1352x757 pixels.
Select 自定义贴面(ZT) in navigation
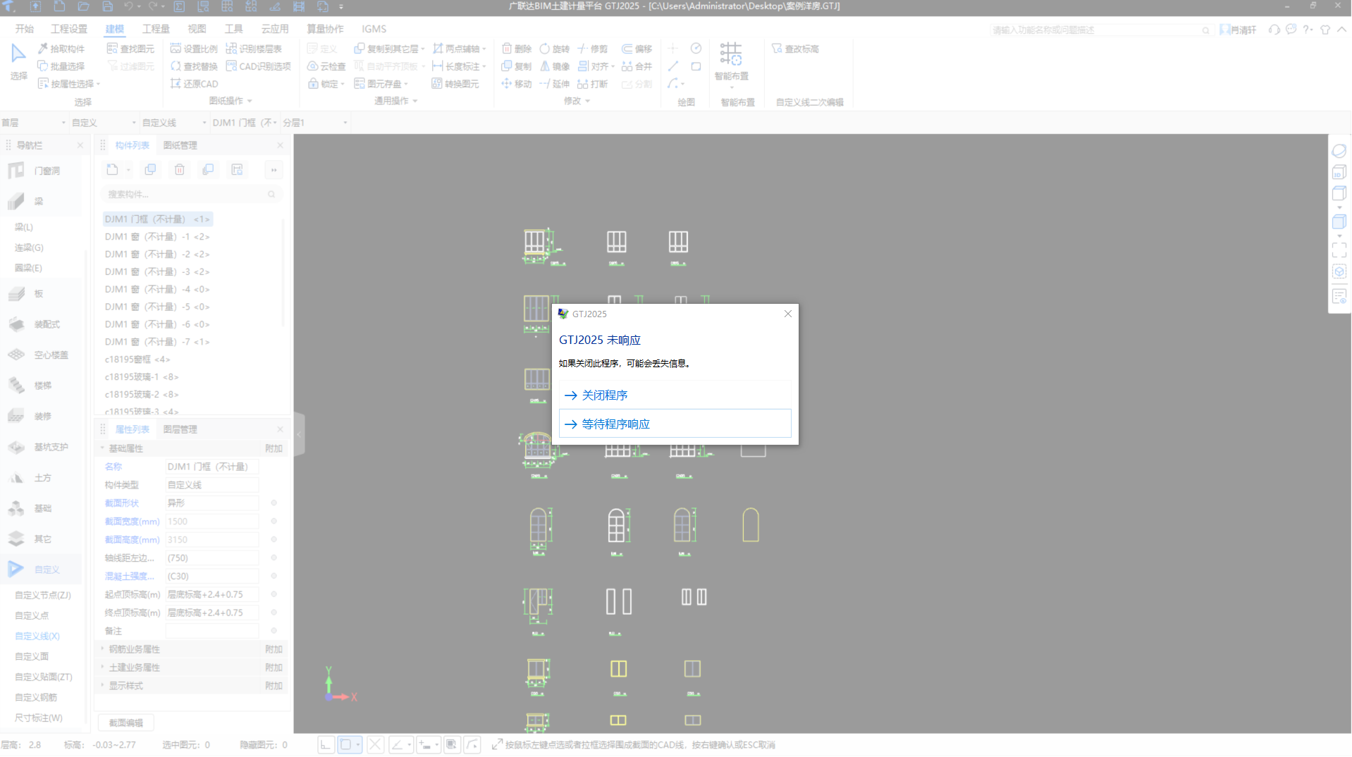pyautogui.click(x=44, y=677)
